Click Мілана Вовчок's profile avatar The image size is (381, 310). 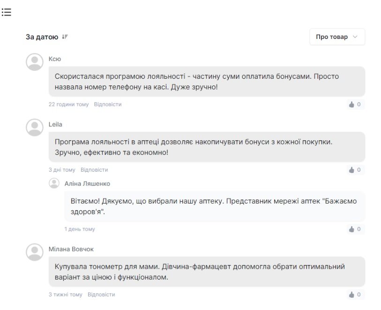pos(34,252)
